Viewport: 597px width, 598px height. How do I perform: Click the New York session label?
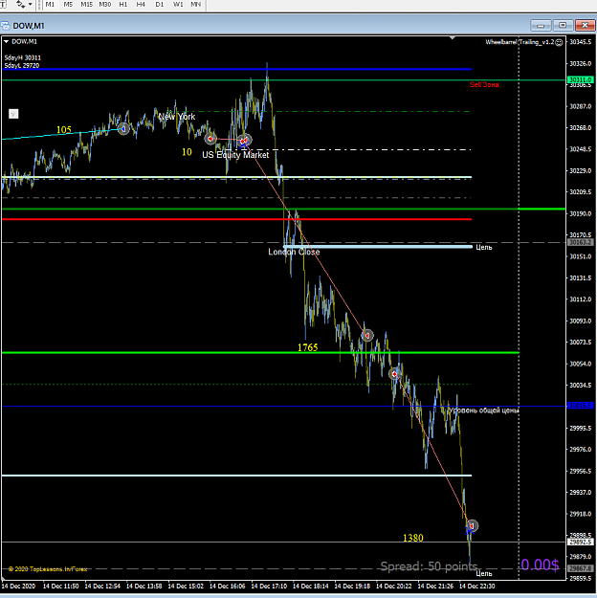[x=177, y=117]
